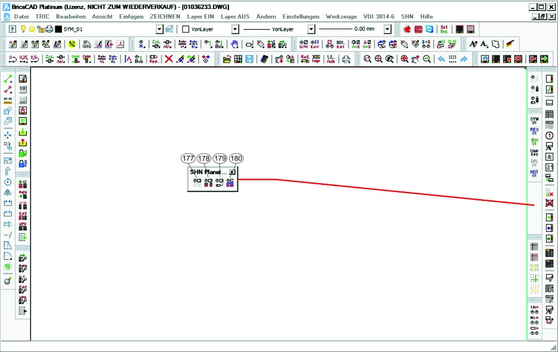Click the black layer color swatch

(x=58, y=29)
